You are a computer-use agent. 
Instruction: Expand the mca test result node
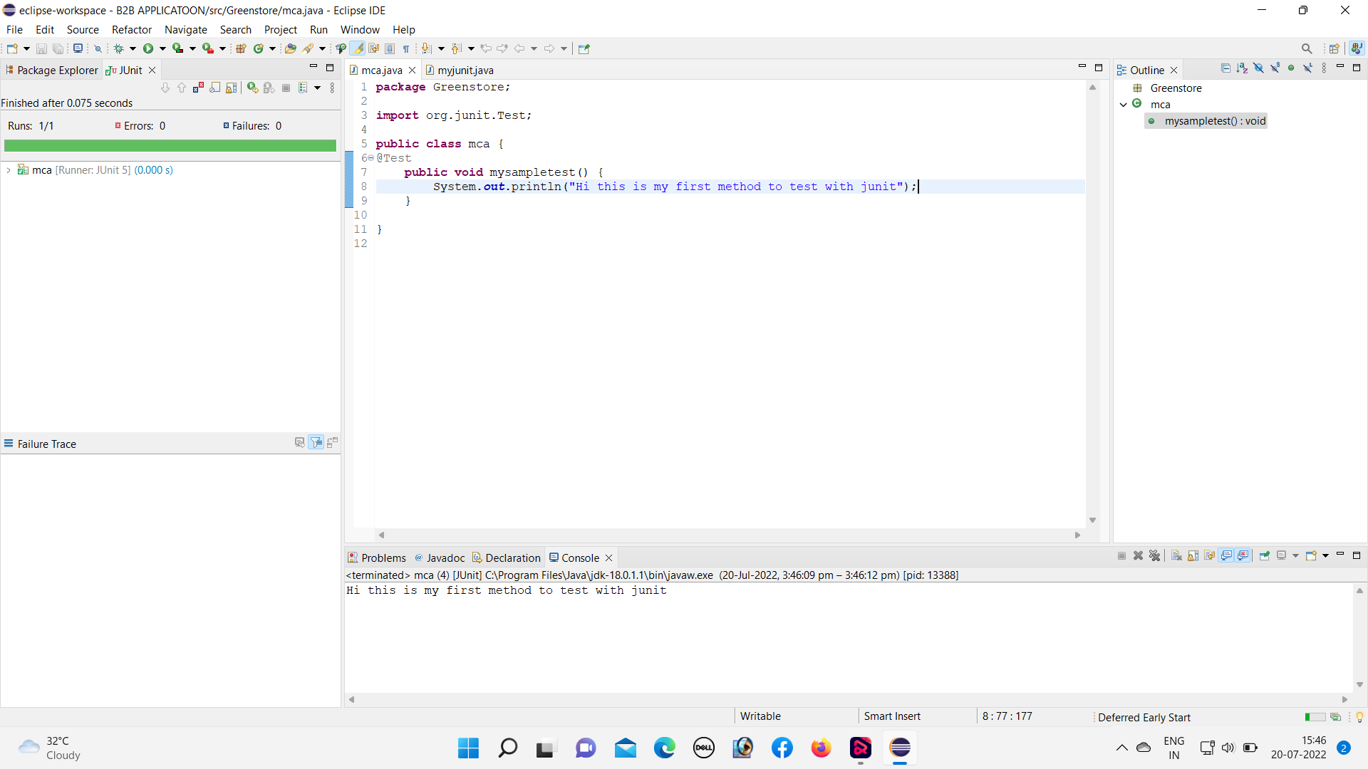pyautogui.click(x=9, y=170)
